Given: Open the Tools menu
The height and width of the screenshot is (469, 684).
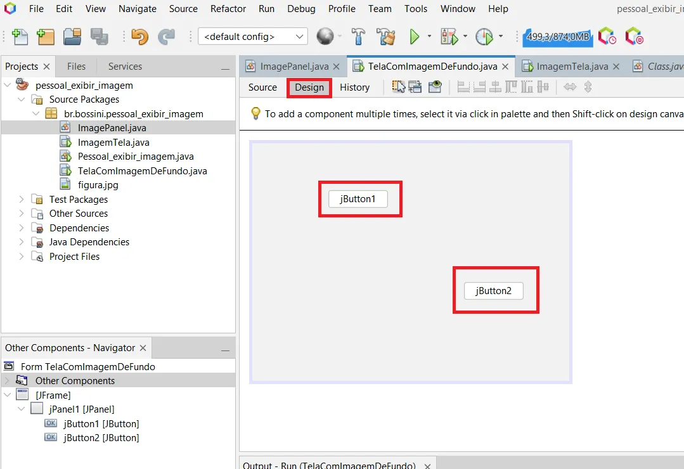Looking at the screenshot, I should click(416, 9).
